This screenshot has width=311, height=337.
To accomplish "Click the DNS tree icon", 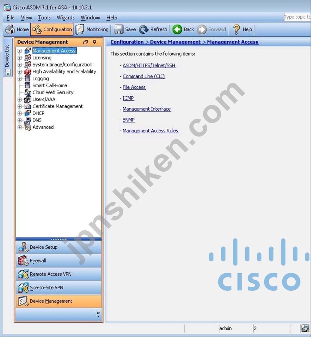I will pyautogui.click(x=27, y=120).
